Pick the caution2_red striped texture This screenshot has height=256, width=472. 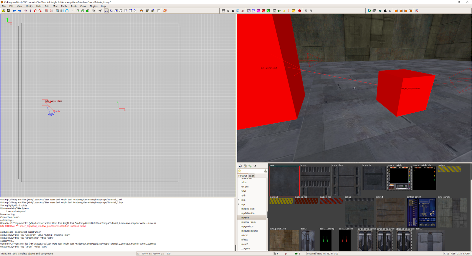(x=307, y=201)
